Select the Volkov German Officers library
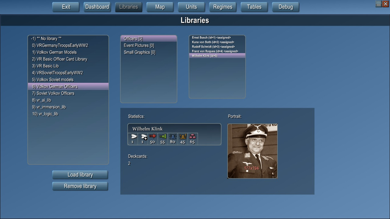Screen dimensions: 390x219 click(68, 86)
